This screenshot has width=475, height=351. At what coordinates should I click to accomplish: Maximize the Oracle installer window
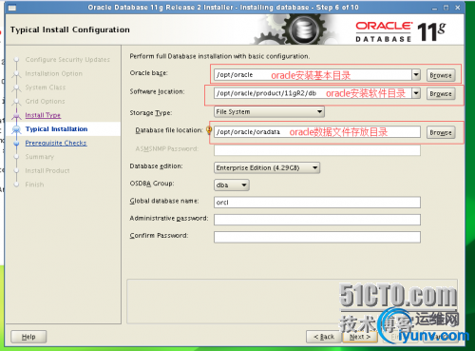click(x=446, y=8)
